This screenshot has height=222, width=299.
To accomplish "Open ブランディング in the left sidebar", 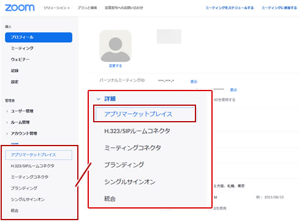I will pos(24,188).
